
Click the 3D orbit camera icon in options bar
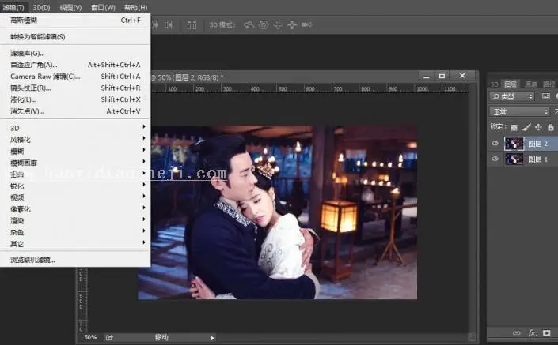(x=249, y=24)
